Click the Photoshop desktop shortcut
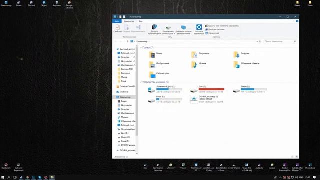320x180 pixels. 310,166
